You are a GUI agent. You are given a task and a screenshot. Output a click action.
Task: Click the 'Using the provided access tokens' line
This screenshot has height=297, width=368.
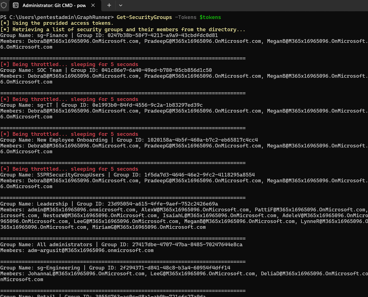(x=57, y=23)
